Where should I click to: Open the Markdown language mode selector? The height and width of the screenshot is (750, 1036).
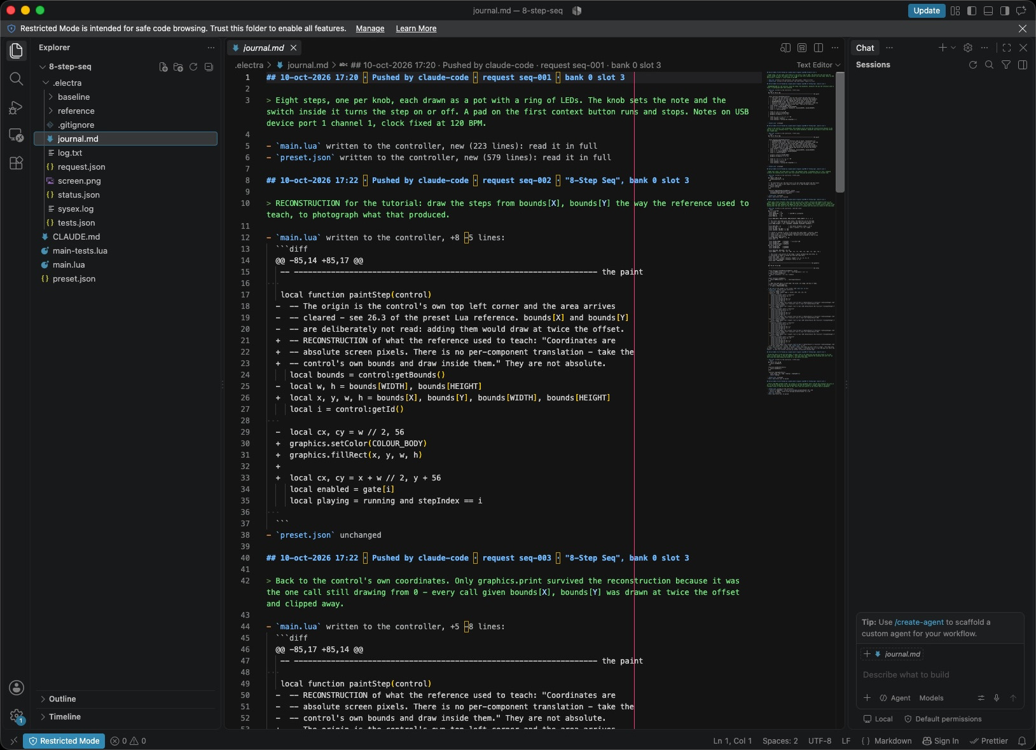point(893,741)
